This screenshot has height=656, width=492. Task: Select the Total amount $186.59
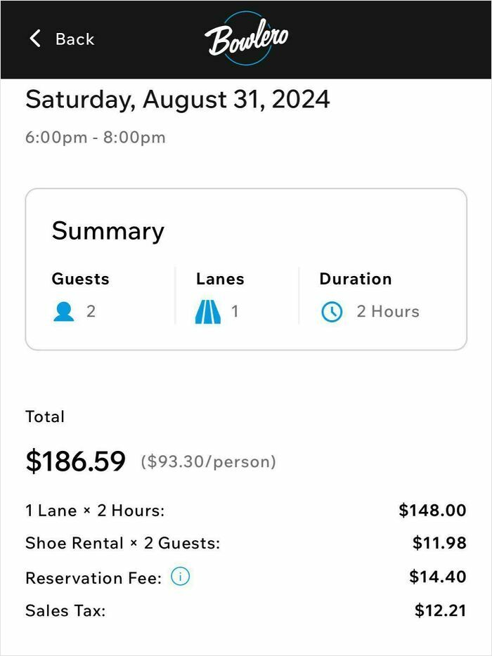click(75, 460)
